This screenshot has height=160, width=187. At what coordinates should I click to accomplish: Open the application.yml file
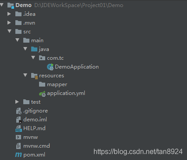66,93
